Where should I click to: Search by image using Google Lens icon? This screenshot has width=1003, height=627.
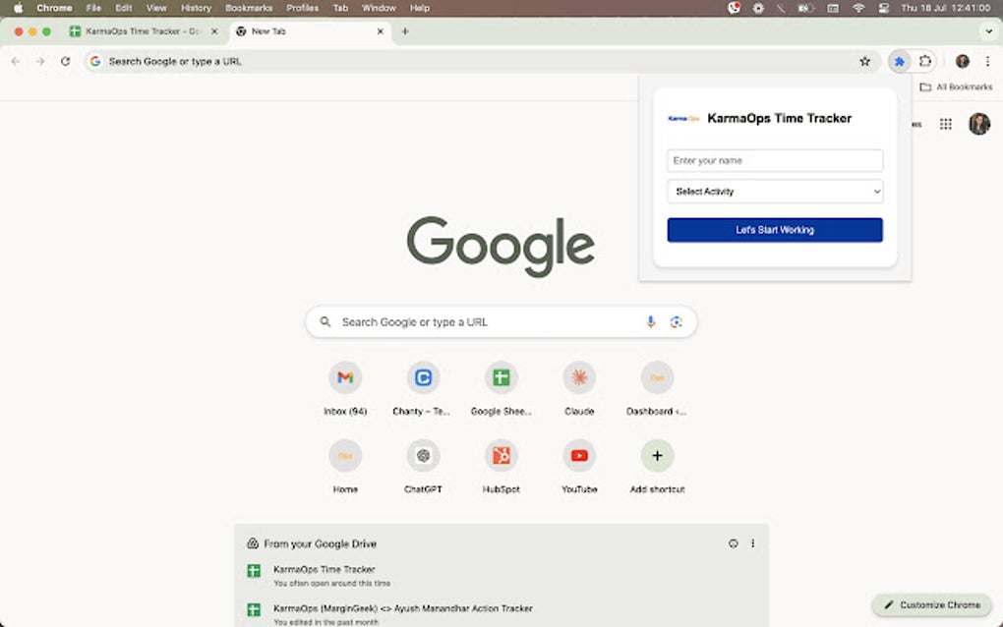pyautogui.click(x=677, y=321)
